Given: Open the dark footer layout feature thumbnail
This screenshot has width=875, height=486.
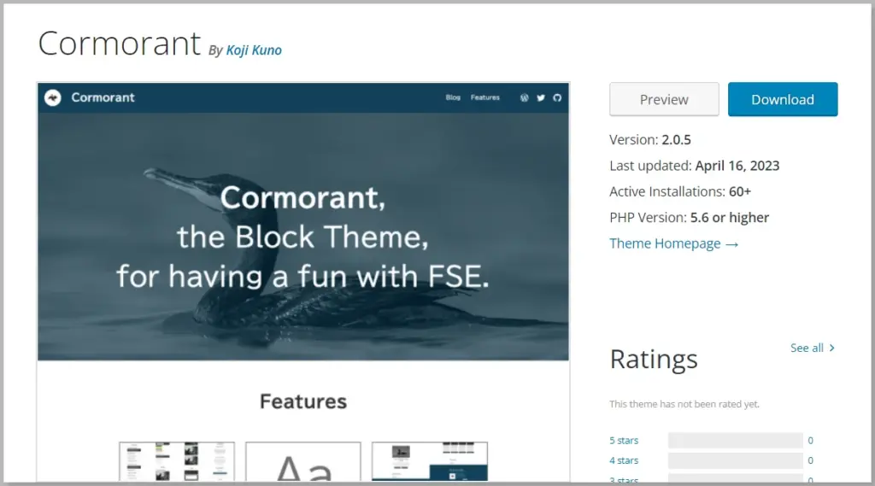Looking at the screenshot, I should point(430,461).
